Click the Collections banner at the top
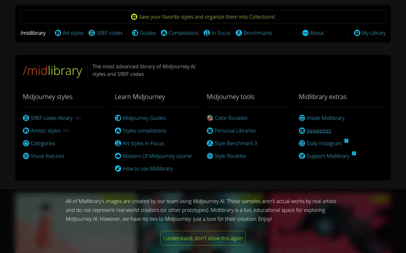406x253 pixels. (x=203, y=17)
